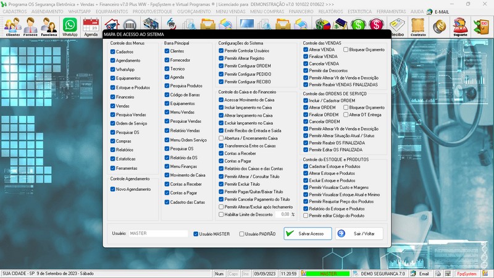Click the discount limit percentage field
The width and height of the screenshot is (494, 278).
coord(283,214)
